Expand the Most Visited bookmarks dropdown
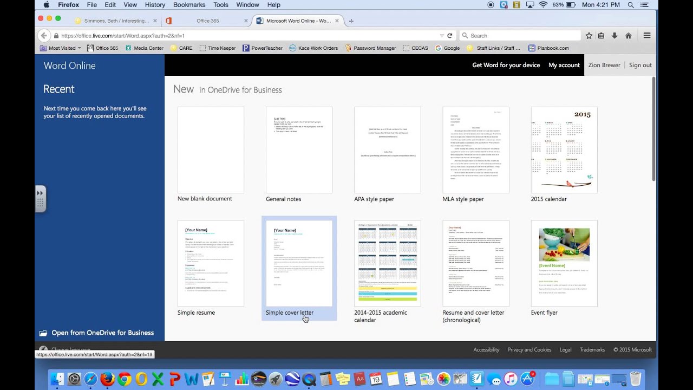The height and width of the screenshot is (390, 693). [x=61, y=48]
